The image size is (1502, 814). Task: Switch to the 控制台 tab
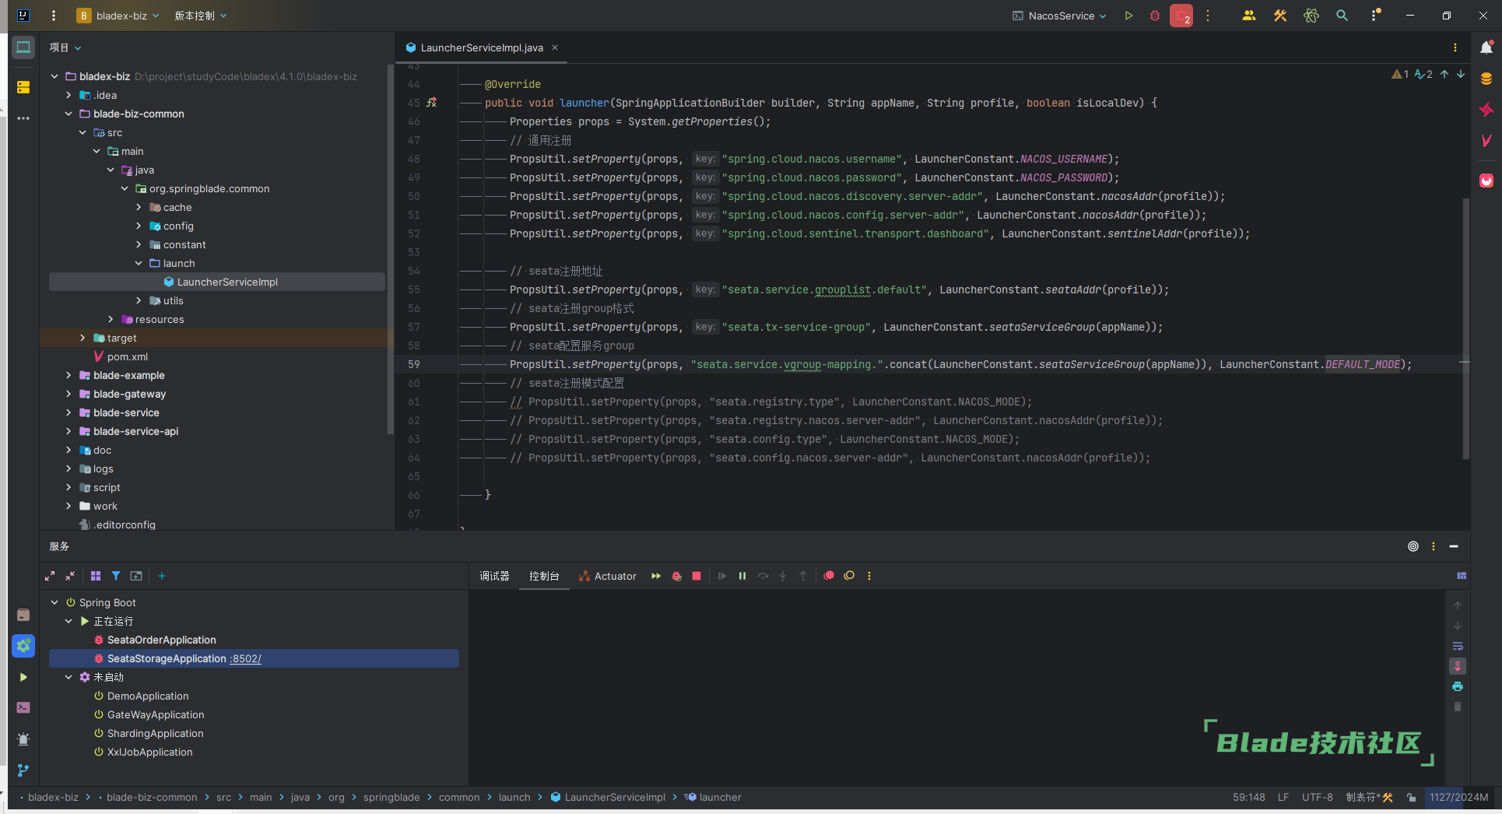pyautogui.click(x=544, y=576)
